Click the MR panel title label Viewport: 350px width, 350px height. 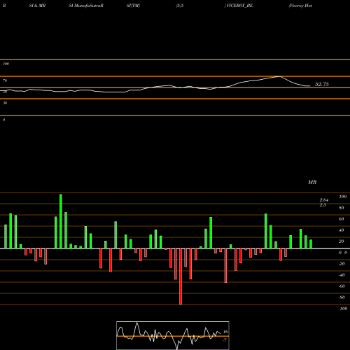(x=312, y=182)
